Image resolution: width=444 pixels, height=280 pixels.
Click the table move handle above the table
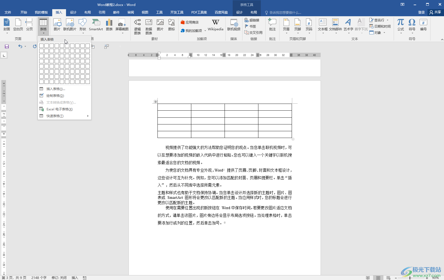pyautogui.click(x=156, y=102)
